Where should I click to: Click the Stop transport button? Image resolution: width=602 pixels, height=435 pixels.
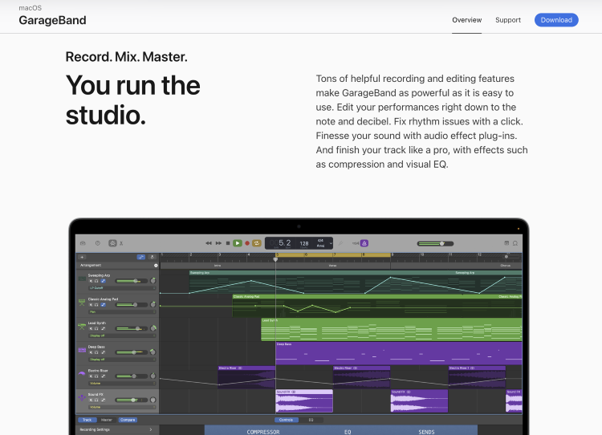[228, 243]
